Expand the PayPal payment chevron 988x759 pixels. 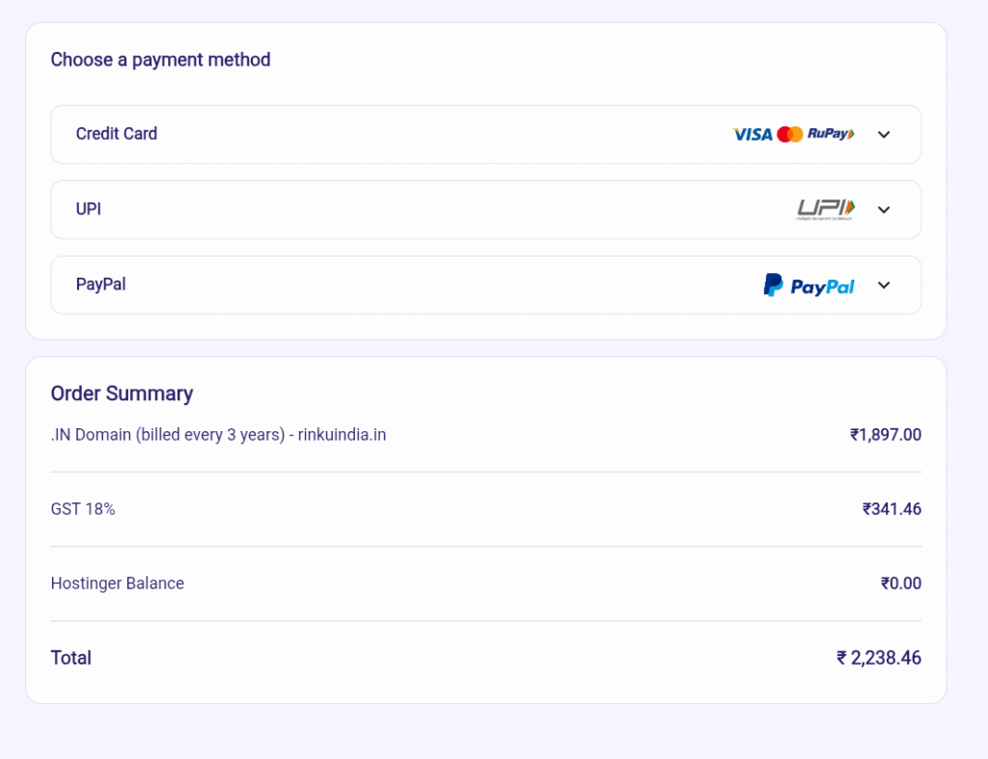(x=884, y=285)
